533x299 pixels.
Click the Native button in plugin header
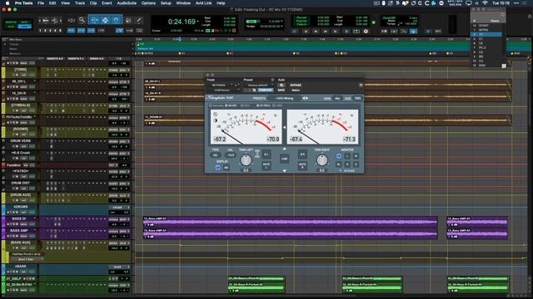(x=296, y=91)
